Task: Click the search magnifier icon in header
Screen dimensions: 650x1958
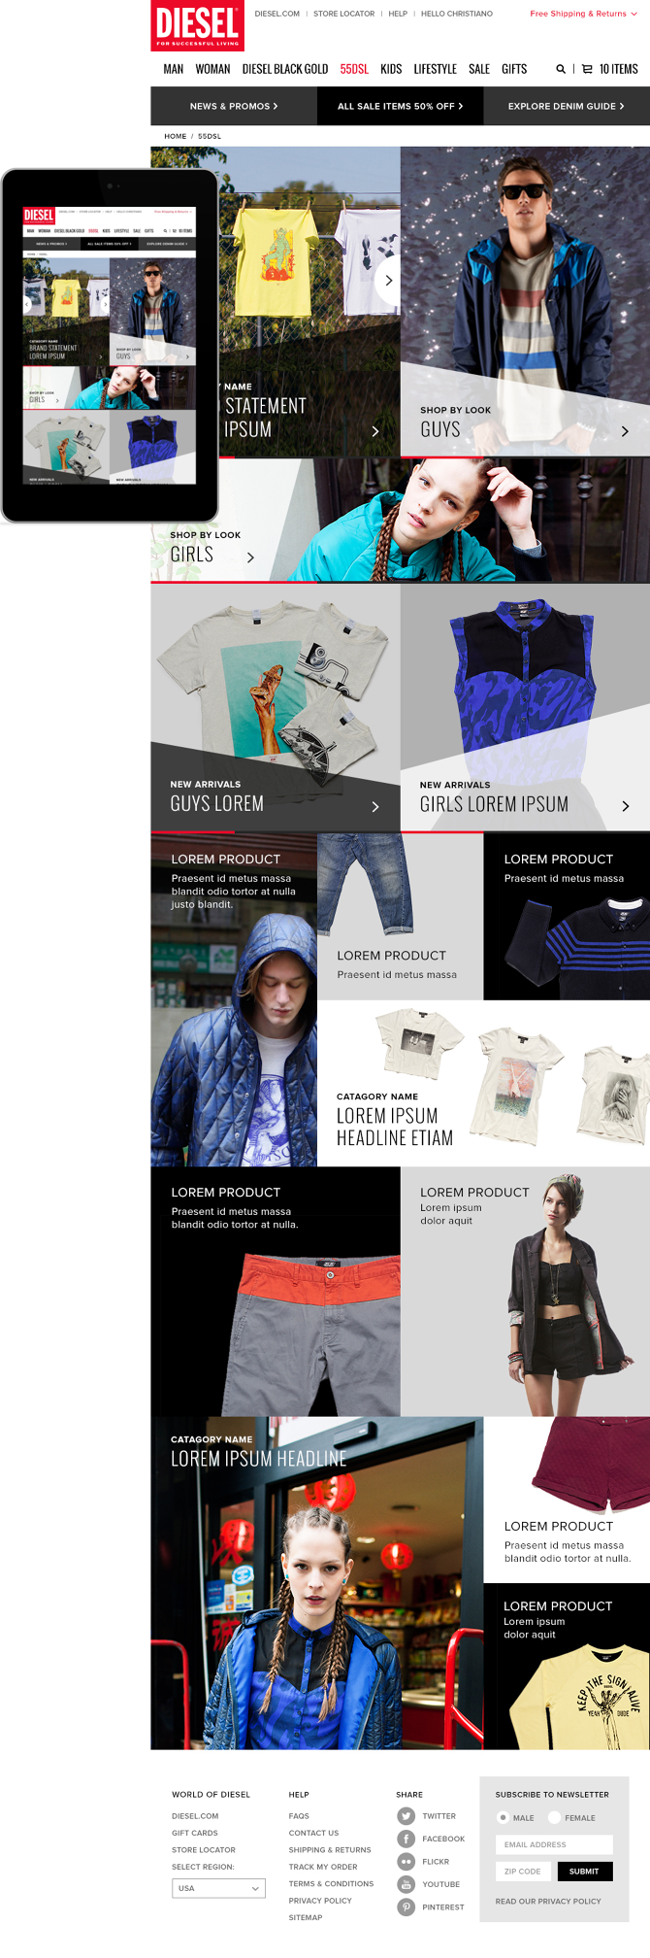Action: [560, 69]
